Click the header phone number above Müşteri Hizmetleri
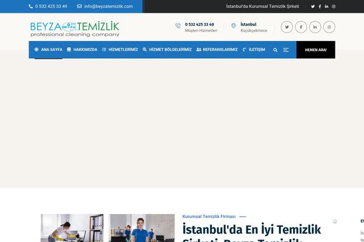The height and width of the screenshot is (242, 364). pos(200,25)
